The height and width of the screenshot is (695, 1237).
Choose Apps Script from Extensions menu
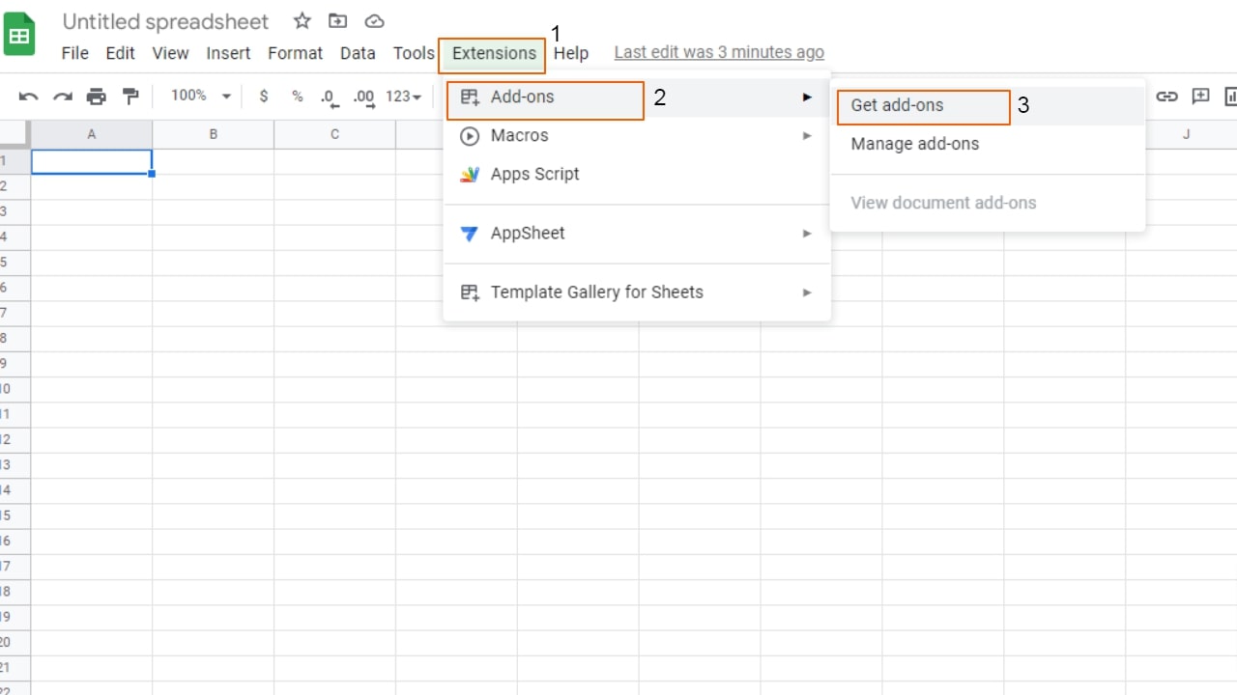pyautogui.click(x=637, y=175)
